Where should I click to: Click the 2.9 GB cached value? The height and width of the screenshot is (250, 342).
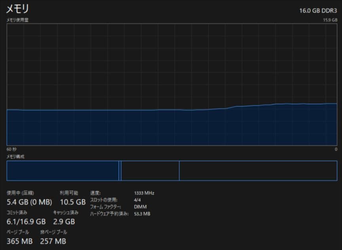[x=64, y=222]
